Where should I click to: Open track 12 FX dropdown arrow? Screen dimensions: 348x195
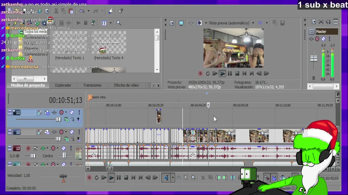pyautogui.click(x=66, y=132)
